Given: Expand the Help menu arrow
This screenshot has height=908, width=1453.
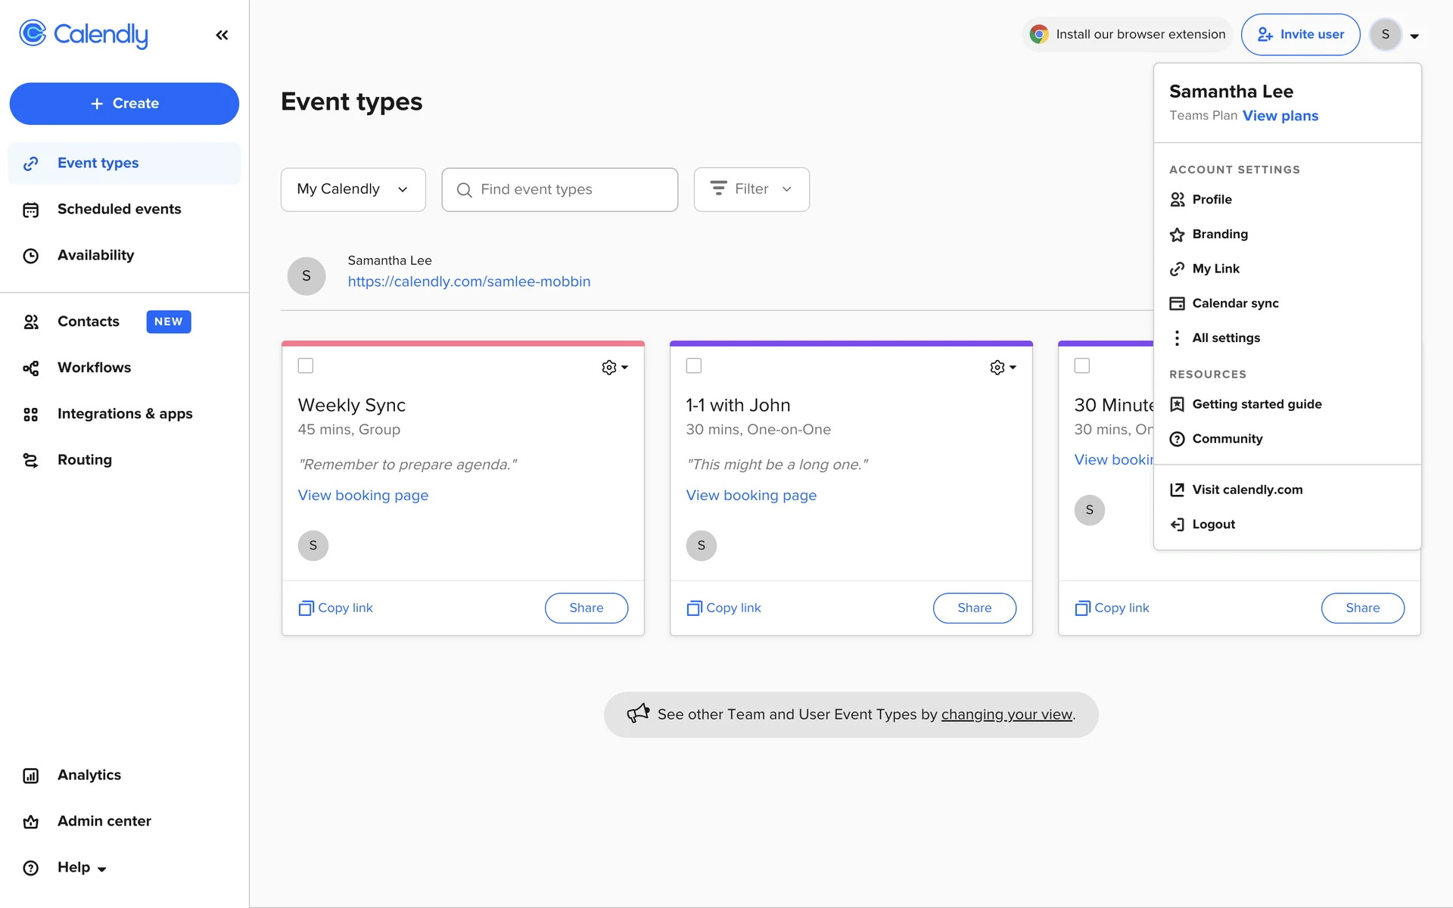Looking at the screenshot, I should [x=101, y=869].
